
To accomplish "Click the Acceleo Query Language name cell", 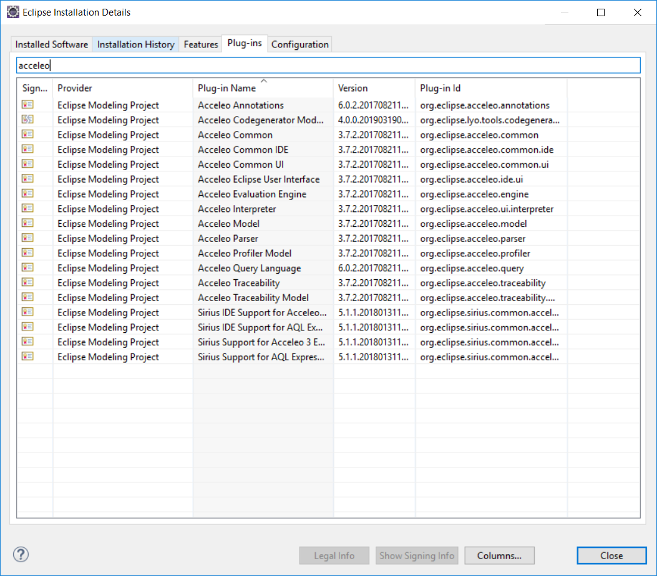I will (x=250, y=268).
